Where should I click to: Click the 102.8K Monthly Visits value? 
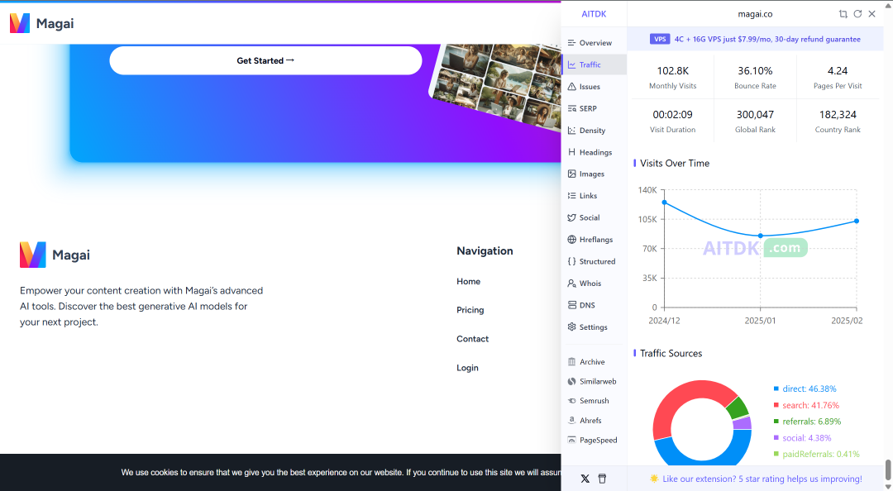tap(672, 70)
